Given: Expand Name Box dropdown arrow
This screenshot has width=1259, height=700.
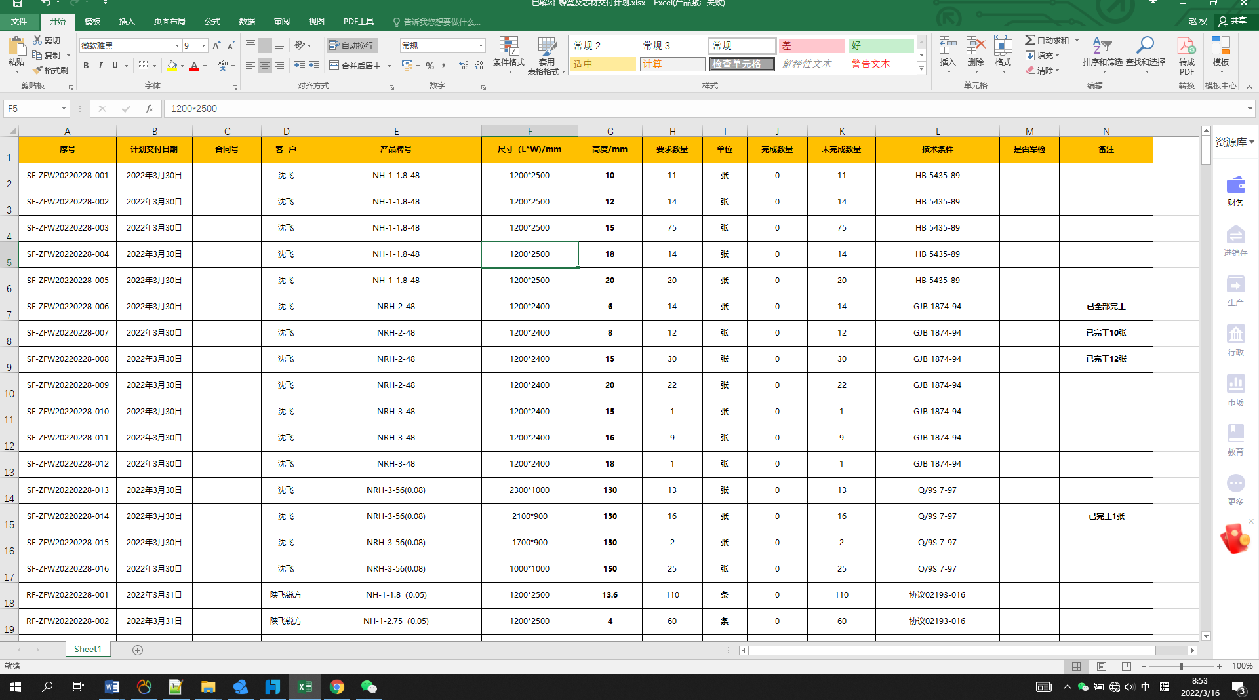Looking at the screenshot, I should pos(64,109).
